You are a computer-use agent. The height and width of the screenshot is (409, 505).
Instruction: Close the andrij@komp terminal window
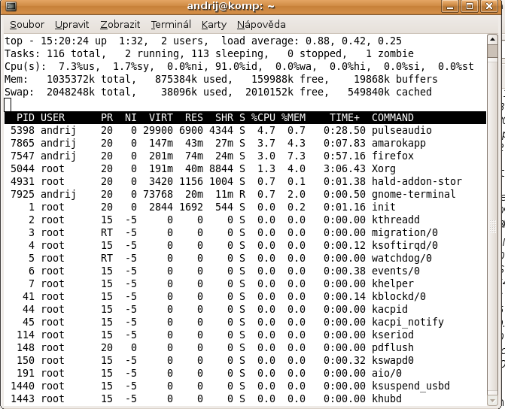[489, 6]
